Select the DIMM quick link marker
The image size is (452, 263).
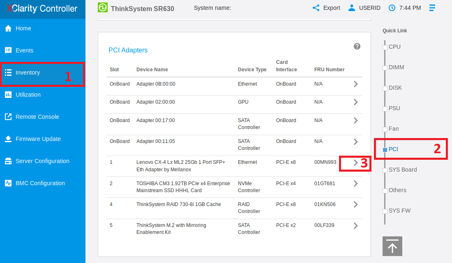coord(385,68)
